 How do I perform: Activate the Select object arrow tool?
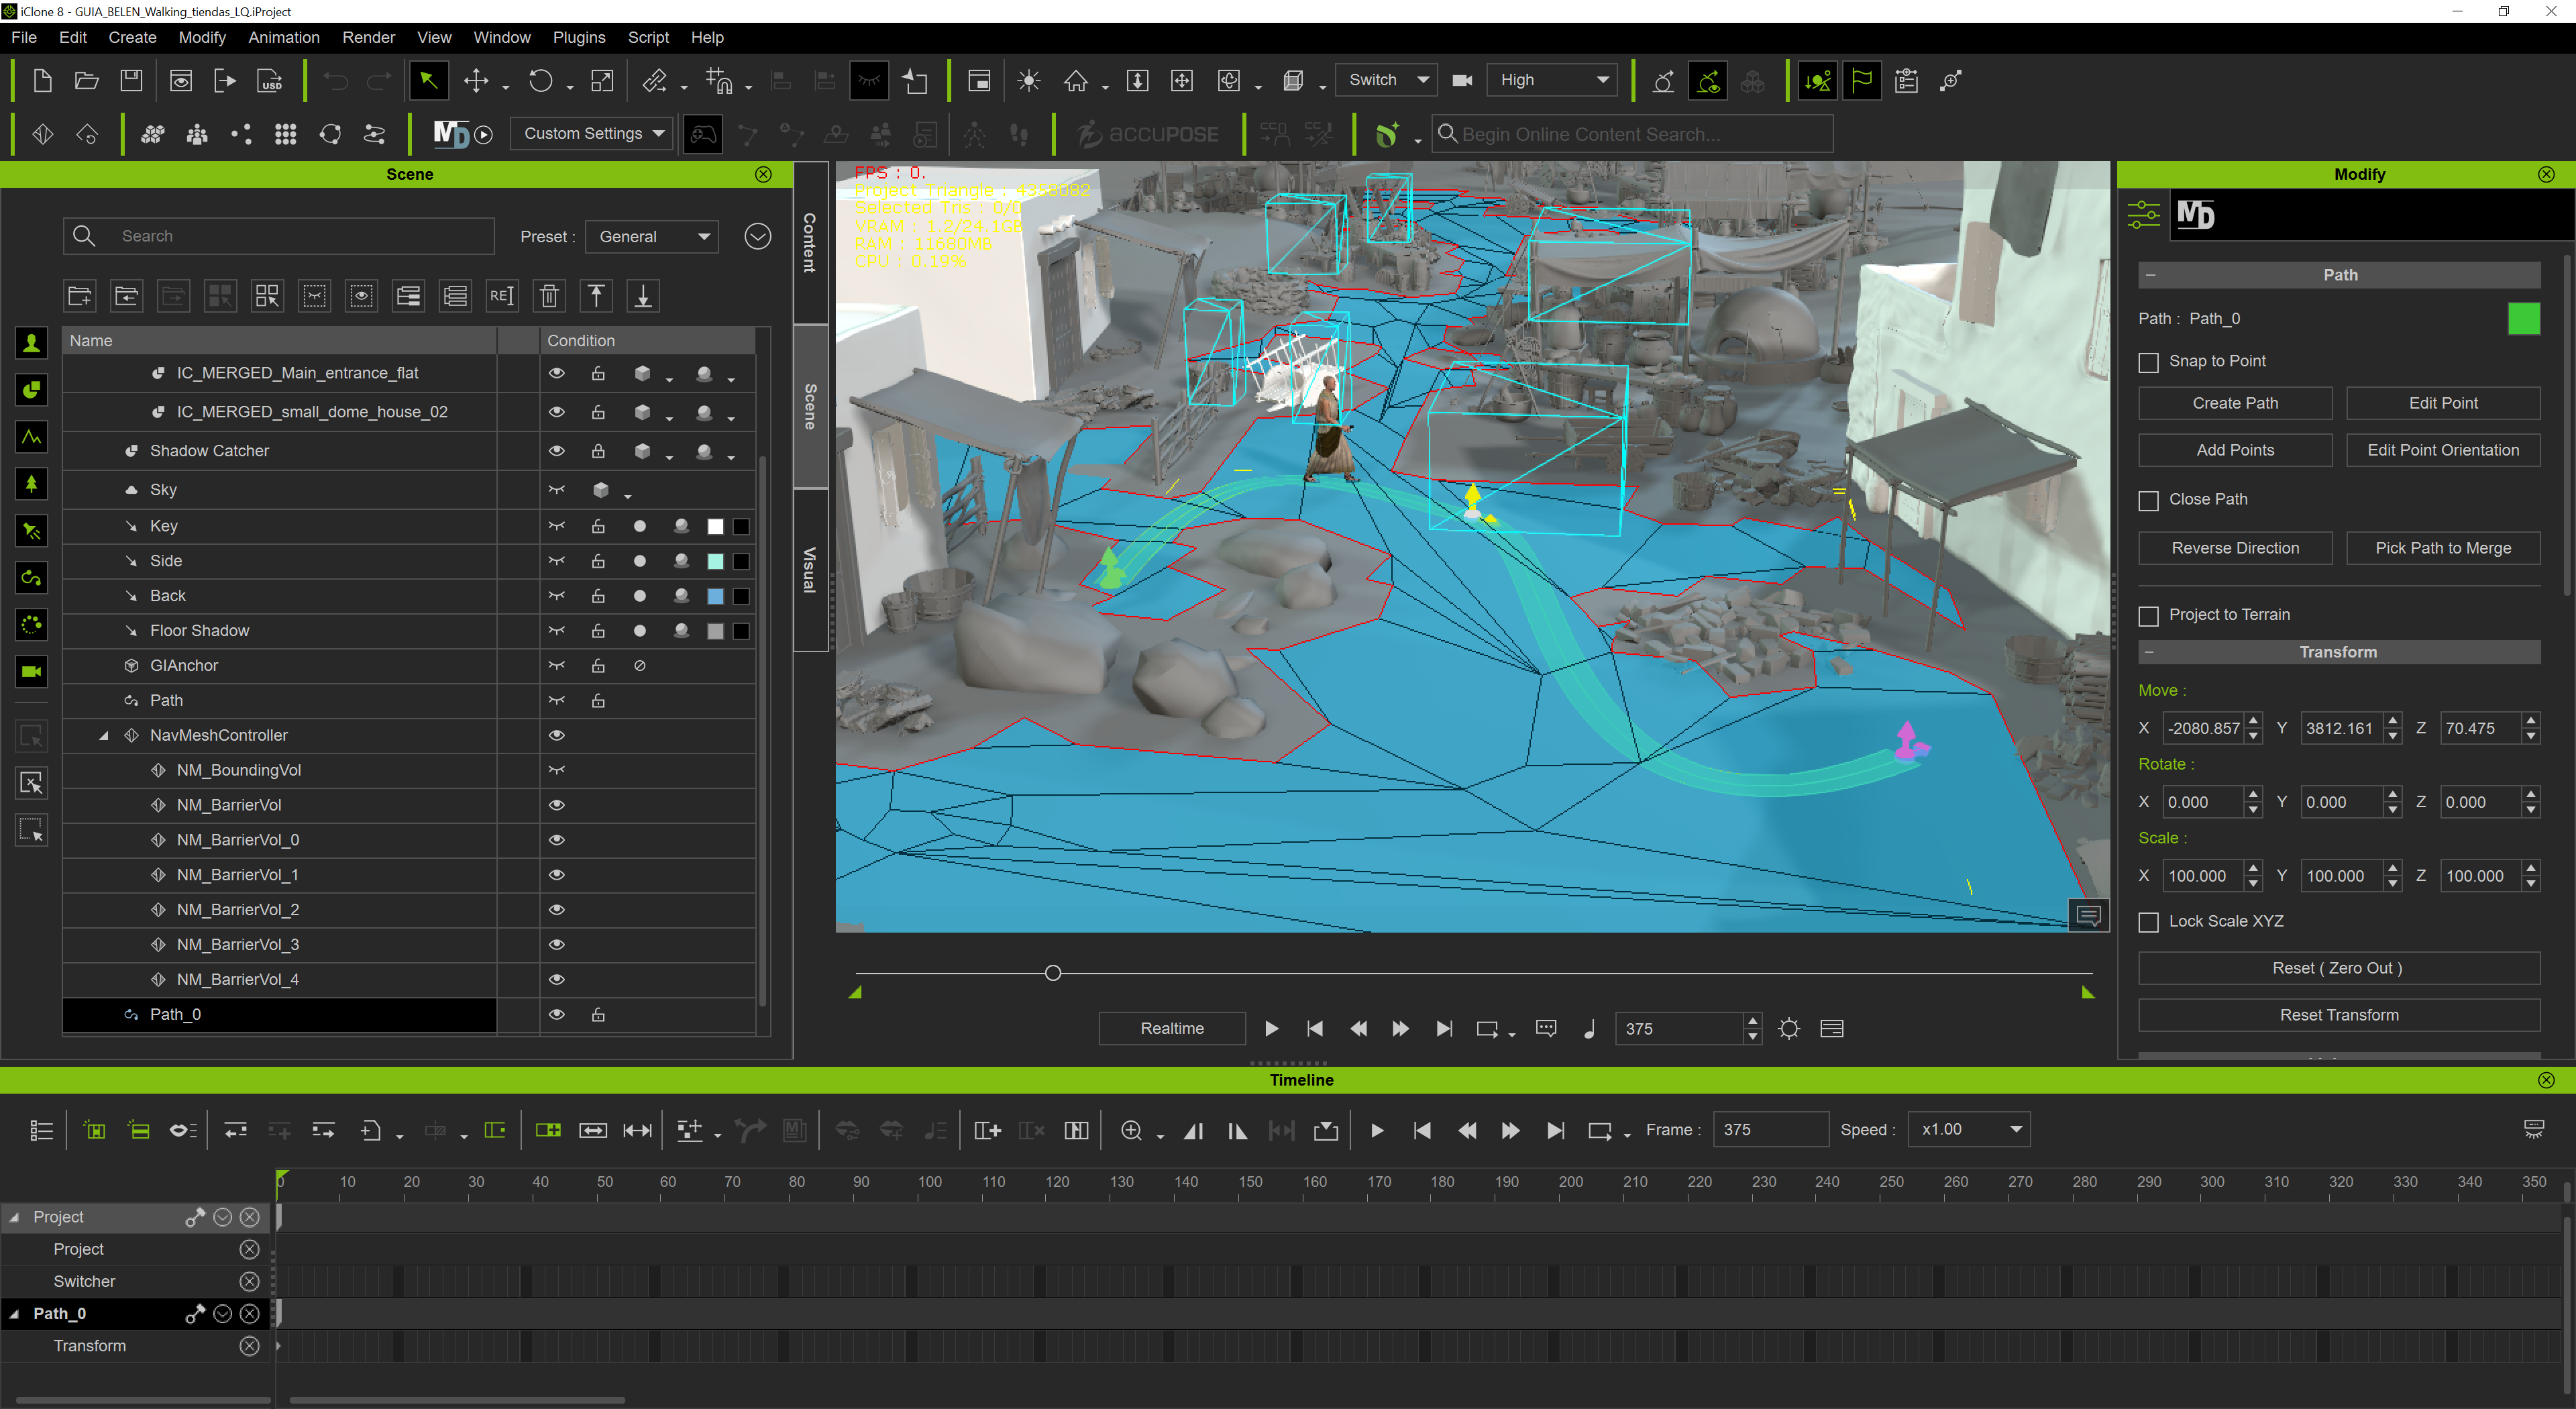(x=428, y=81)
